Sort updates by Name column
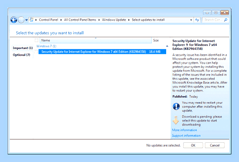 click(x=96, y=40)
